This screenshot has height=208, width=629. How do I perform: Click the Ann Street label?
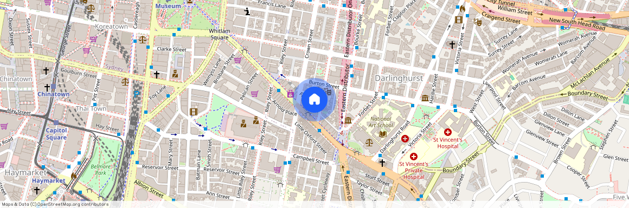[217, 196]
